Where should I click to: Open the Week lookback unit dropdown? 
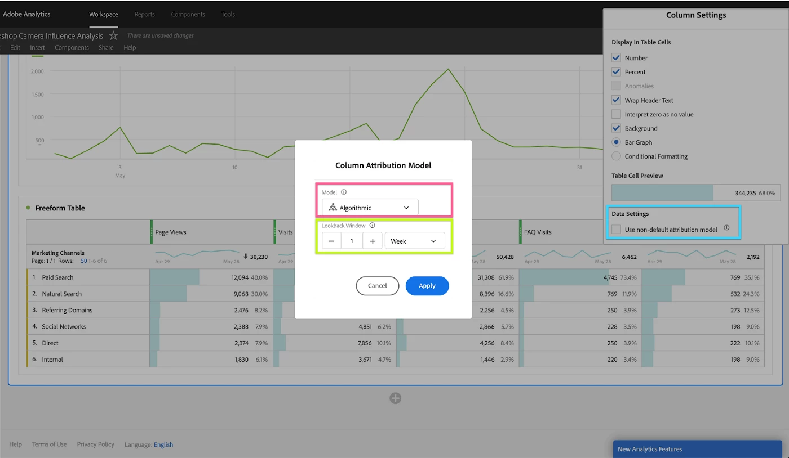(415, 241)
